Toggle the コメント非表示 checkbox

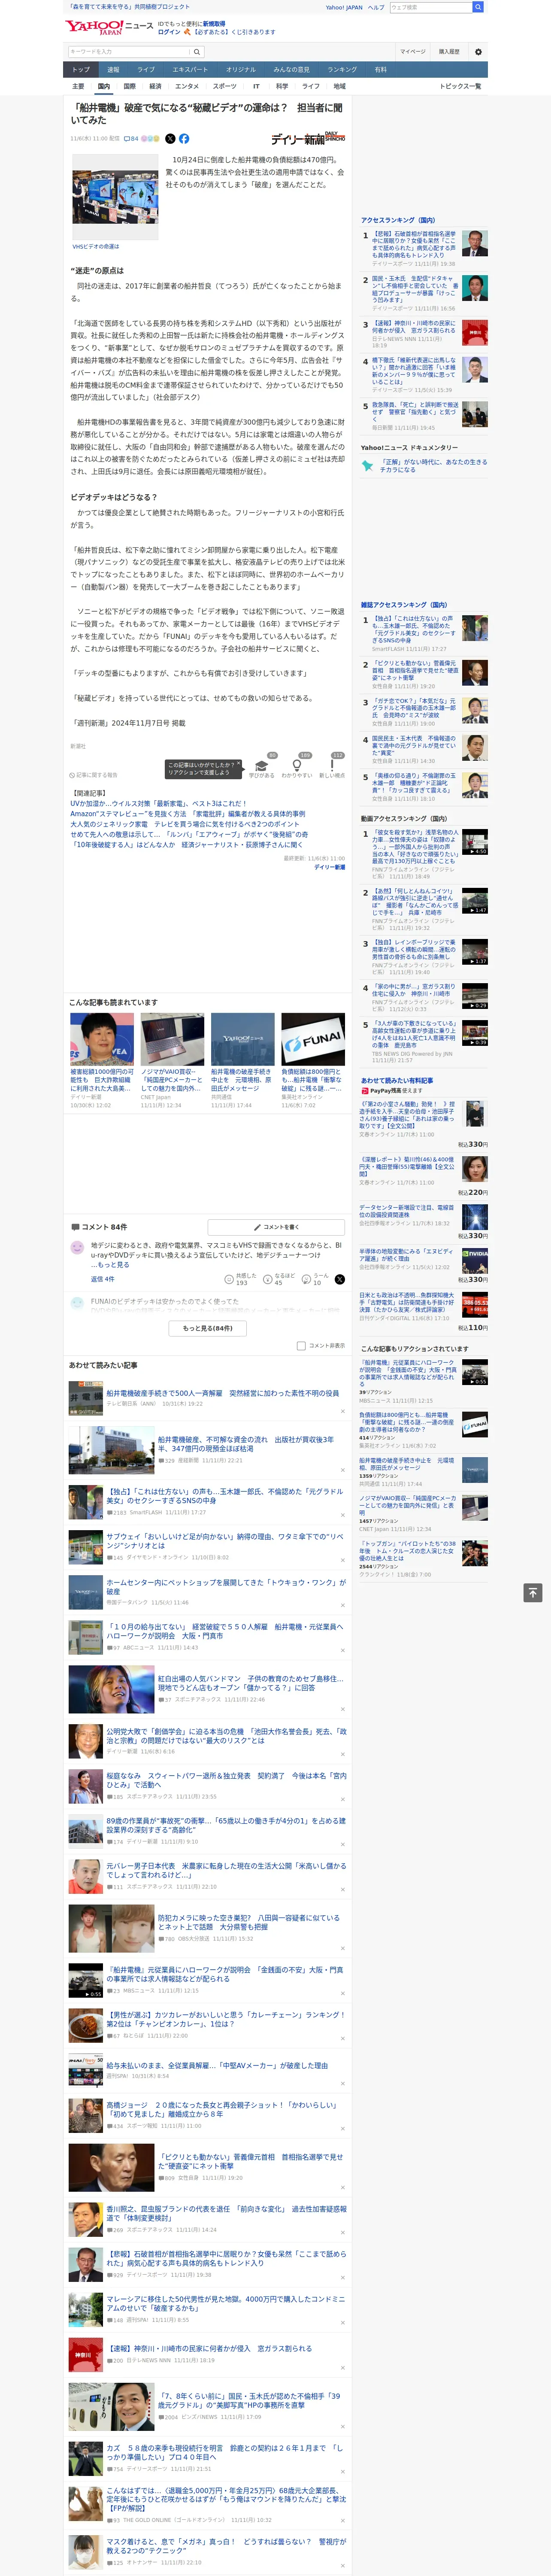coord(301,1346)
